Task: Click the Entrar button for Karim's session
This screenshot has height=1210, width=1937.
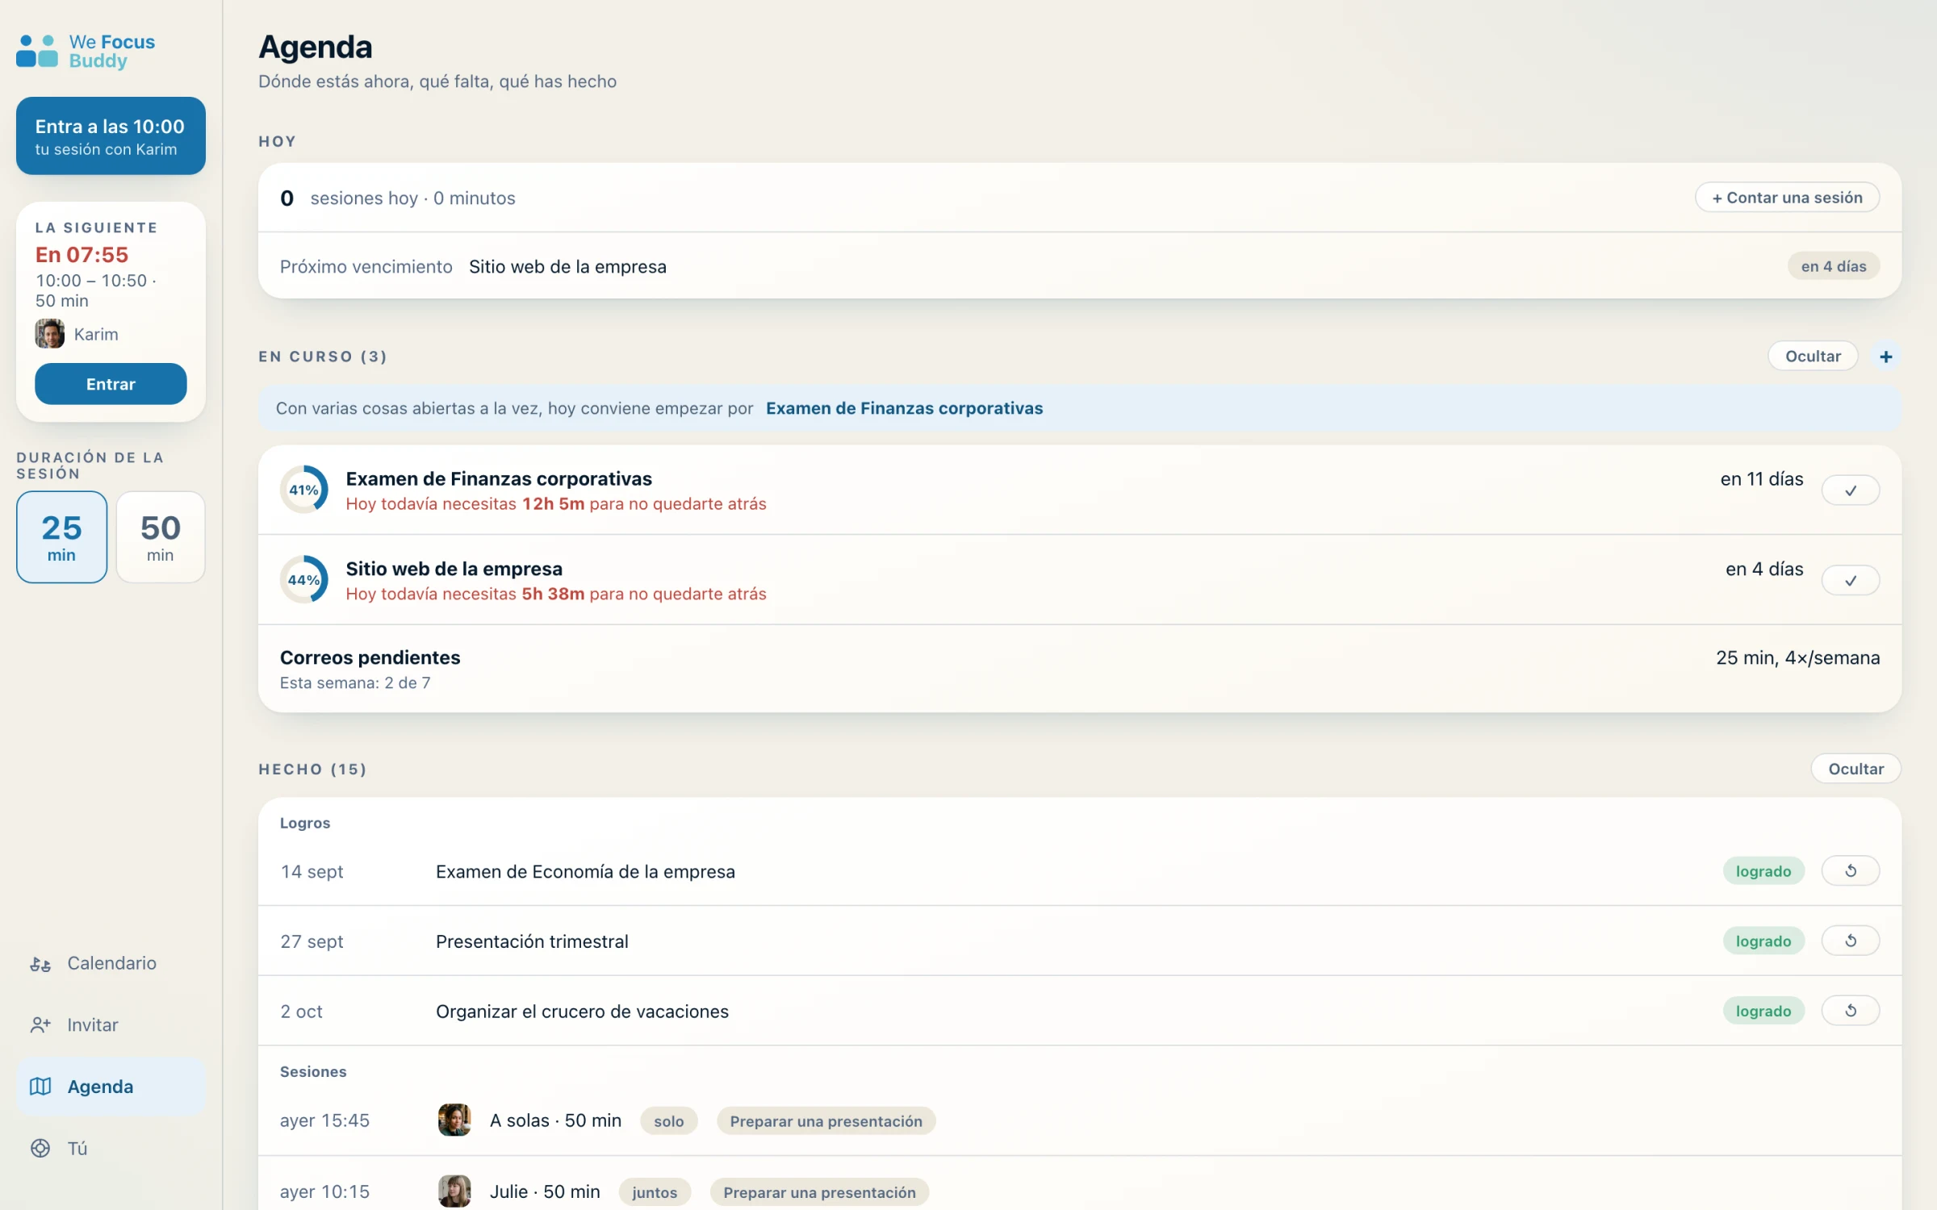Action: pos(111,384)
